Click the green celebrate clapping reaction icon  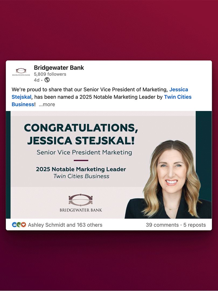pos(19,225)
